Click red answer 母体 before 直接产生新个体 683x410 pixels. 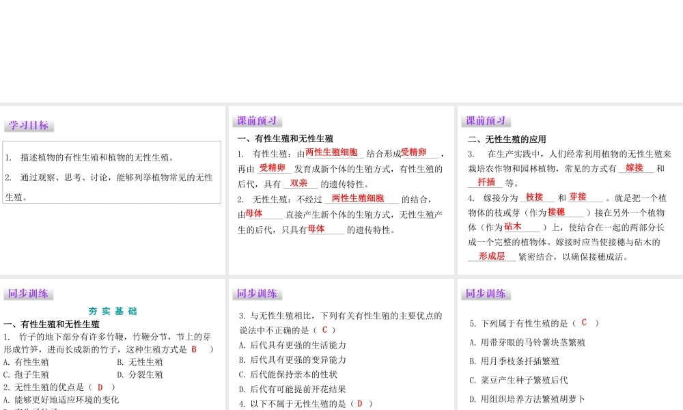coord(254,213)
